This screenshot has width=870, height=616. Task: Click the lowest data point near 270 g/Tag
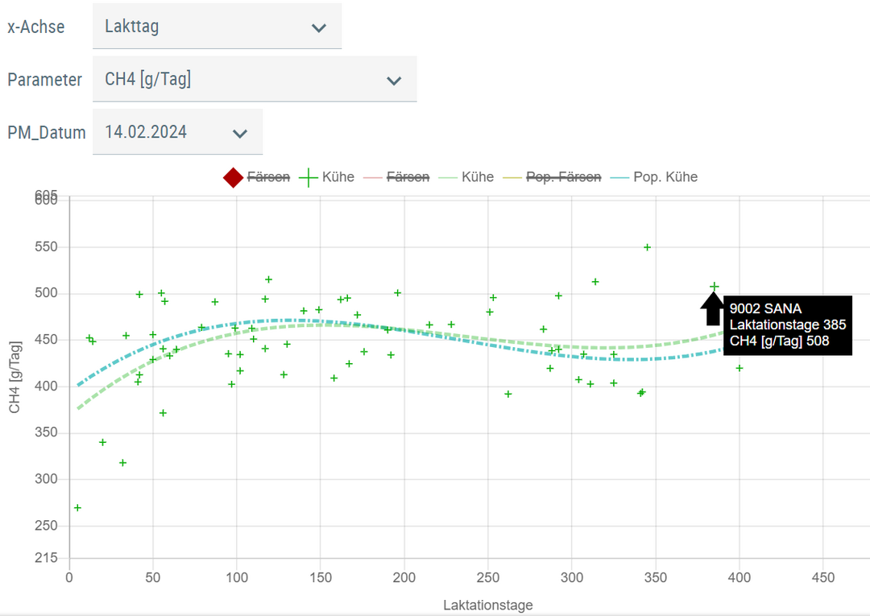point(77,507)
